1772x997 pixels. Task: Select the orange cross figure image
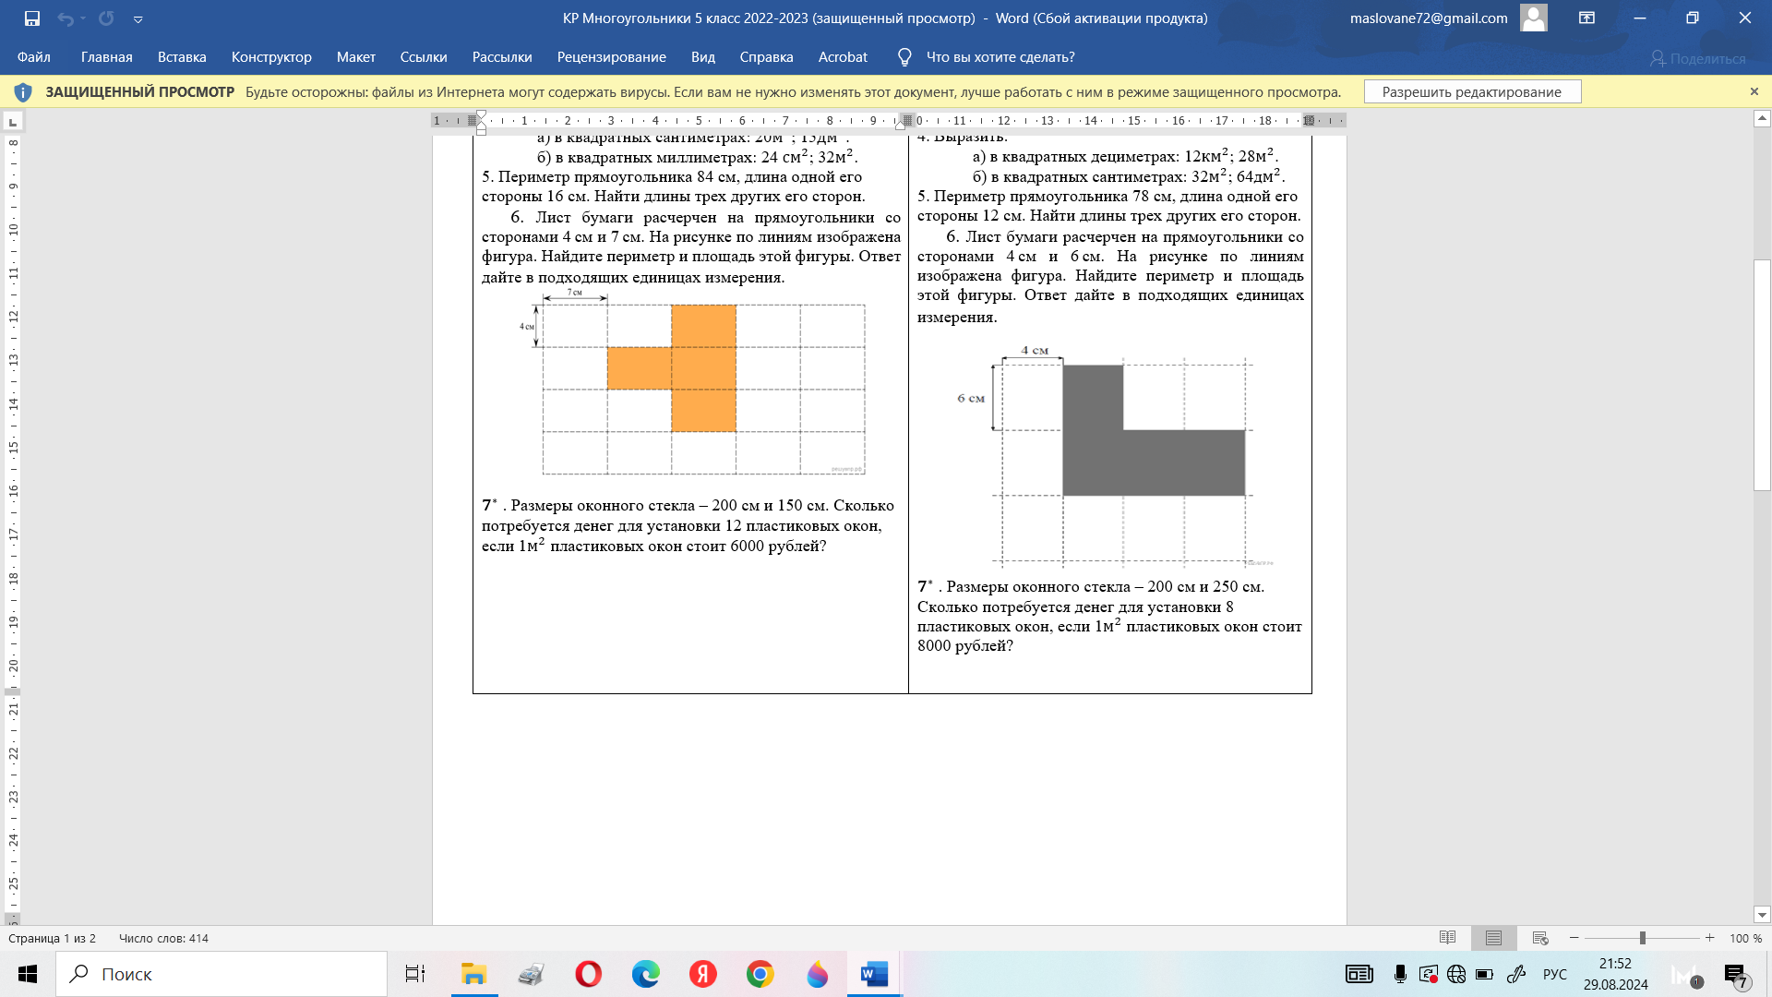pyautogui.click(x=692, y=383)
